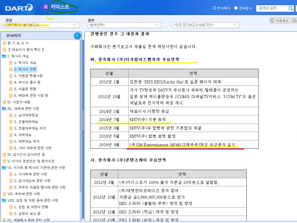Select the 전체문서 radio option
The width and height of the screenshot is (297, 223).
pos(236,8)
